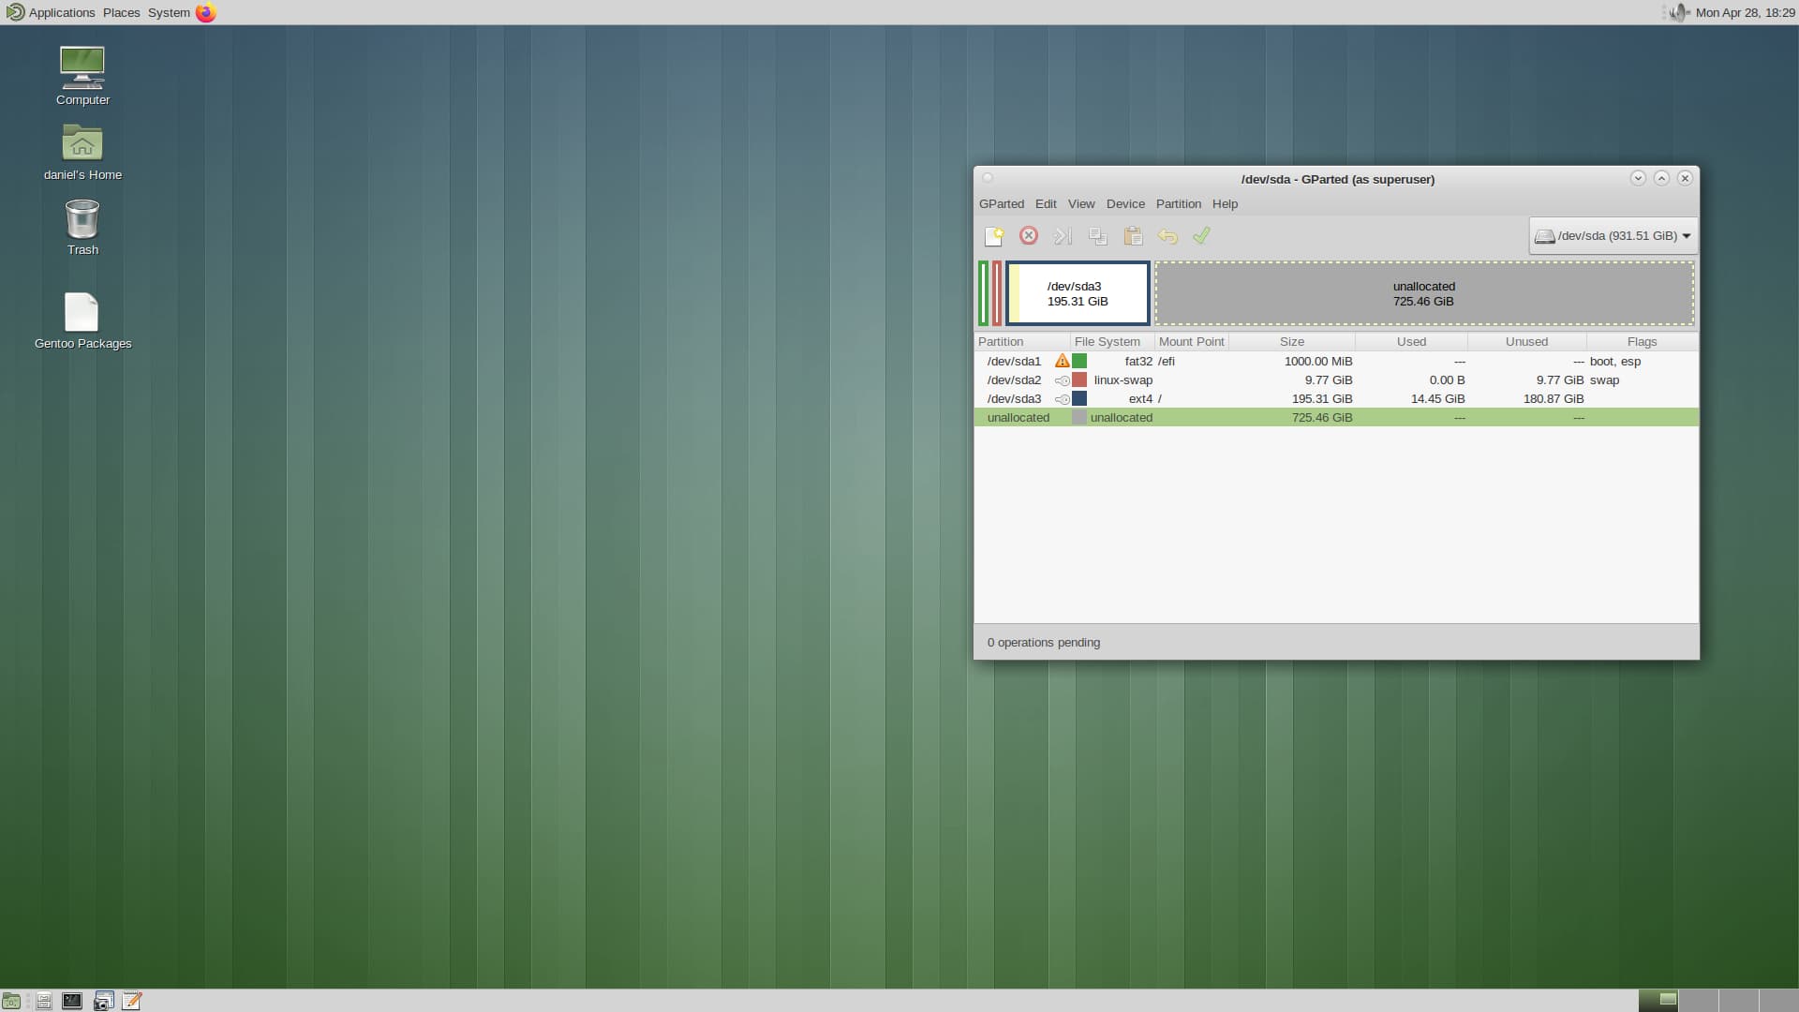Image resolution: width=1799 pixels, height=1012 pixels.
Task: Click the screenshot camera icon in bottom panel
Action: pyautogui.click(x=103, y=1001)
